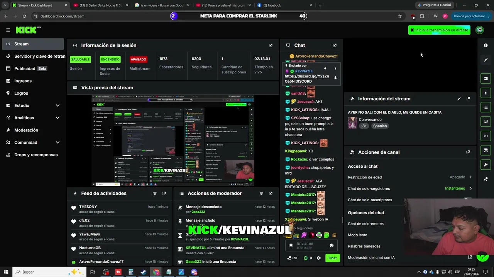
Task: Toggle broadcast session icon in right sidebar
Action: pos(486,136)
